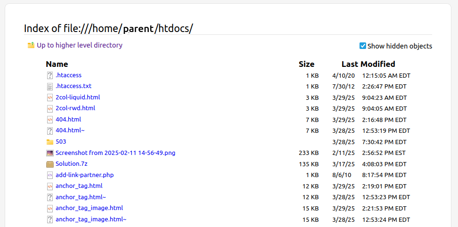Viewport: 458px width, 227px height.
Task: Click the anchor_tag.html file icon
Action: [49, 186]
